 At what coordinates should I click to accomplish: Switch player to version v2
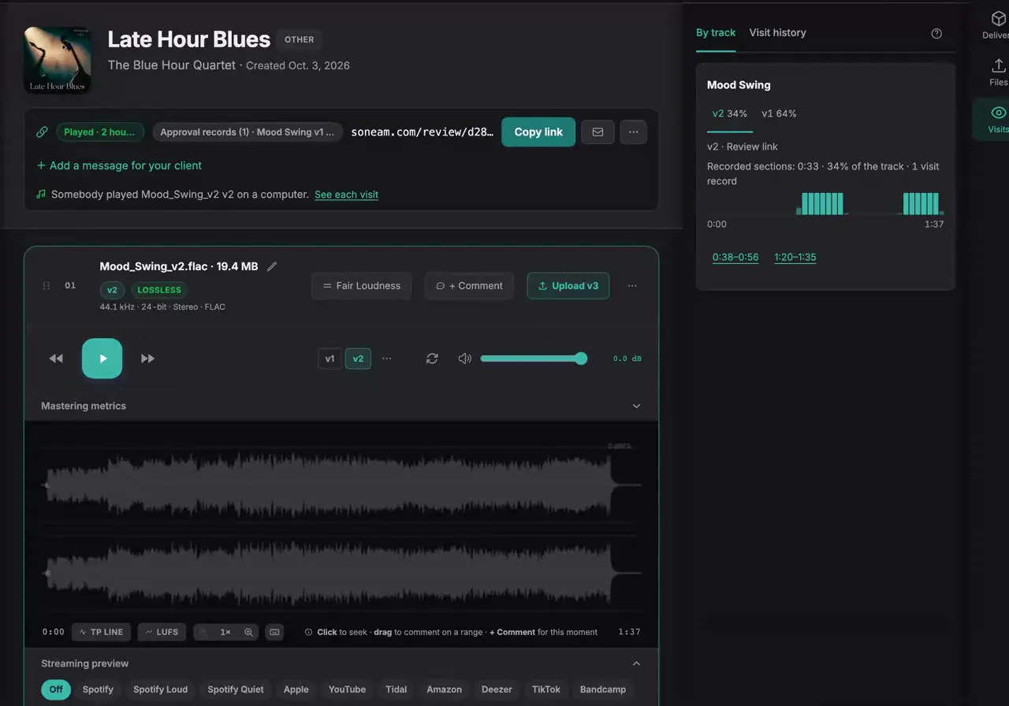358,359
